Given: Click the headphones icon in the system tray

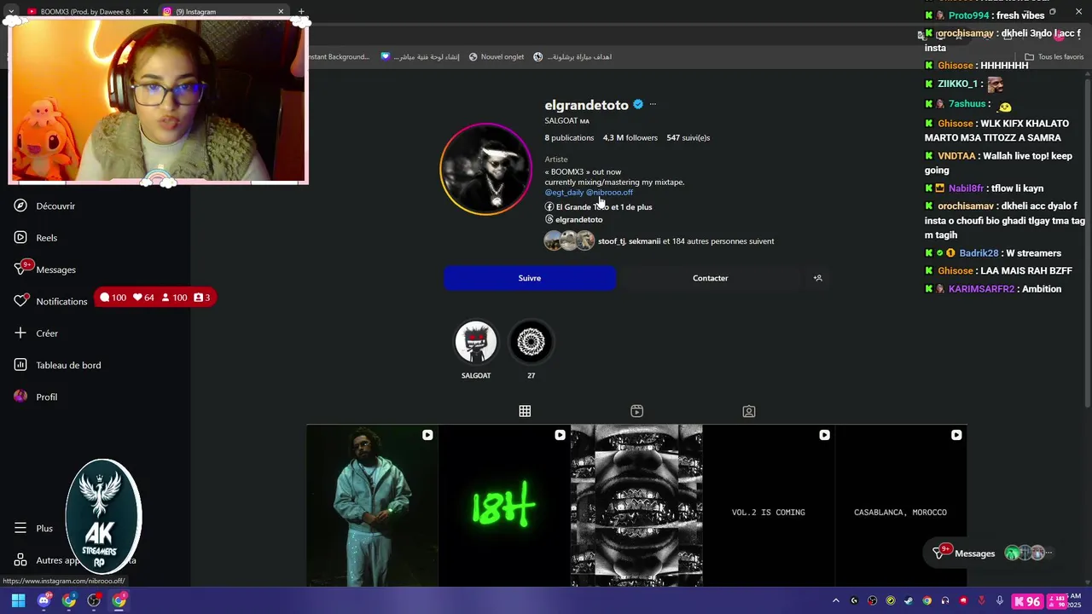Looking at the screenshot, I should click(945, 600).
